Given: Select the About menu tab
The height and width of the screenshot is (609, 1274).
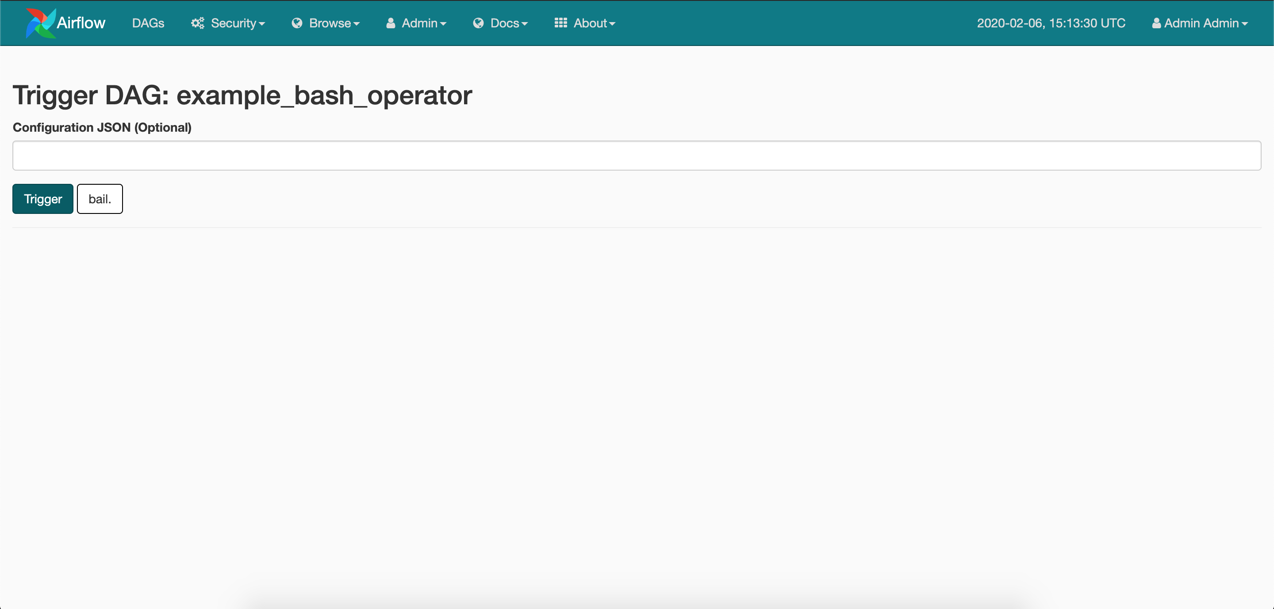Looking at the screenshot, I should pos(589,23).
